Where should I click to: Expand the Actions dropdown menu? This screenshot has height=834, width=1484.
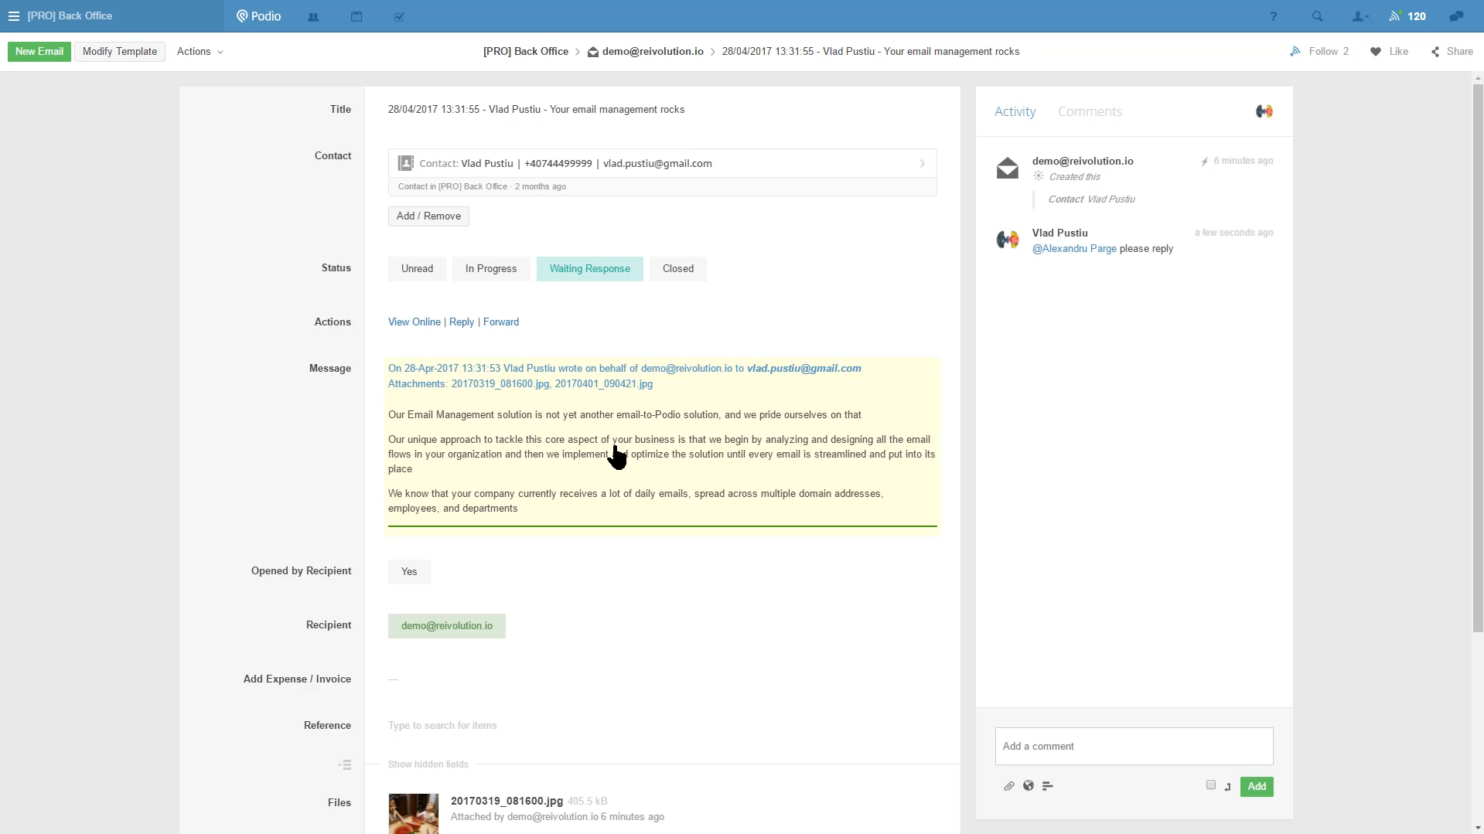pyautogui.click(x=200, y=52)
